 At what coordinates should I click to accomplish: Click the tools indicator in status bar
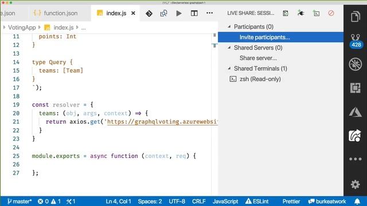[71, 201]
